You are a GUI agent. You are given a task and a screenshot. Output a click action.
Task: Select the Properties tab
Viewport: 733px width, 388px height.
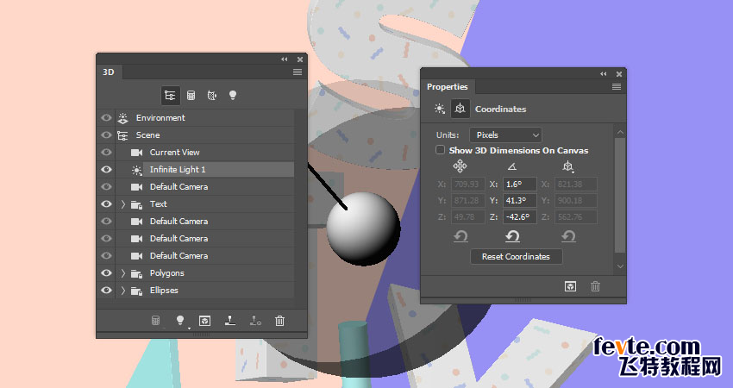[x=448, y=86]
